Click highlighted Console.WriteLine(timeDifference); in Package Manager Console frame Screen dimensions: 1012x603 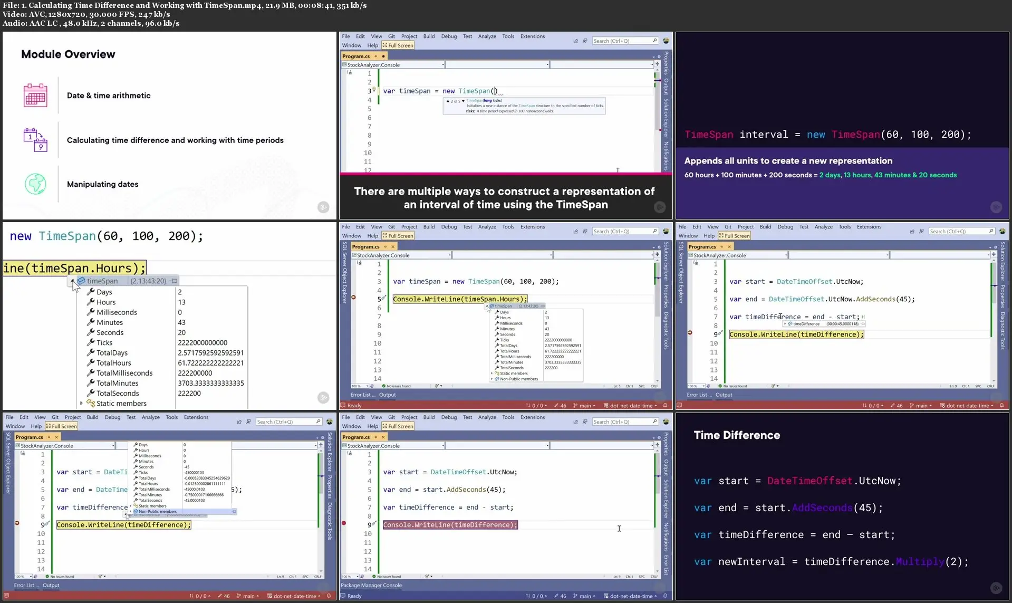click(450, 525)
